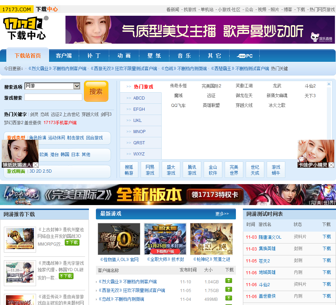Open the 音乐 navigation tab

[x=184, y=56]
